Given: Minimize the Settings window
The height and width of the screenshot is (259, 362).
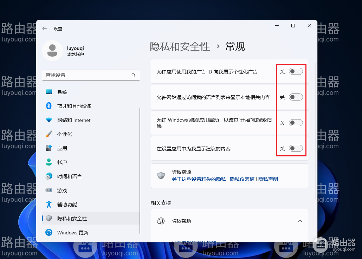Looking at the screenshot, I should pyautogui.click(x=277, y=26).
